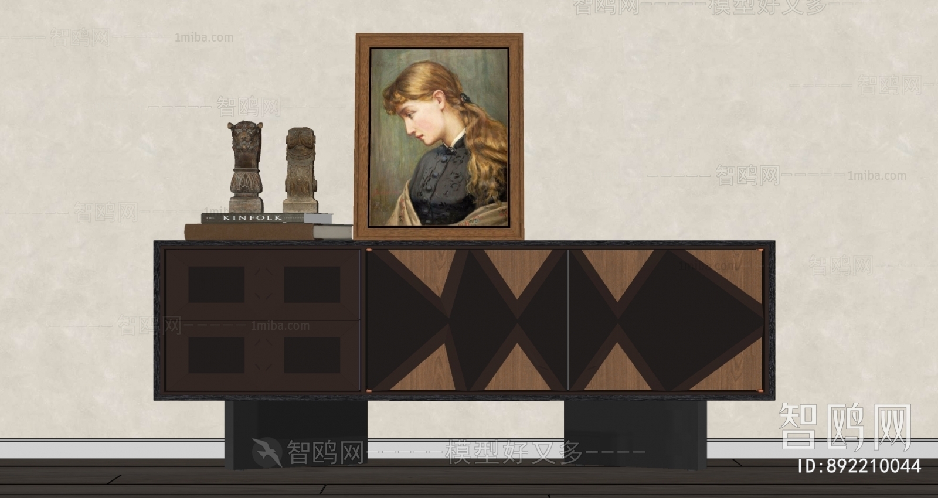Screen dimensions: 938x498
Task: Click the left black cabinet leg
Action: [296, 434]
